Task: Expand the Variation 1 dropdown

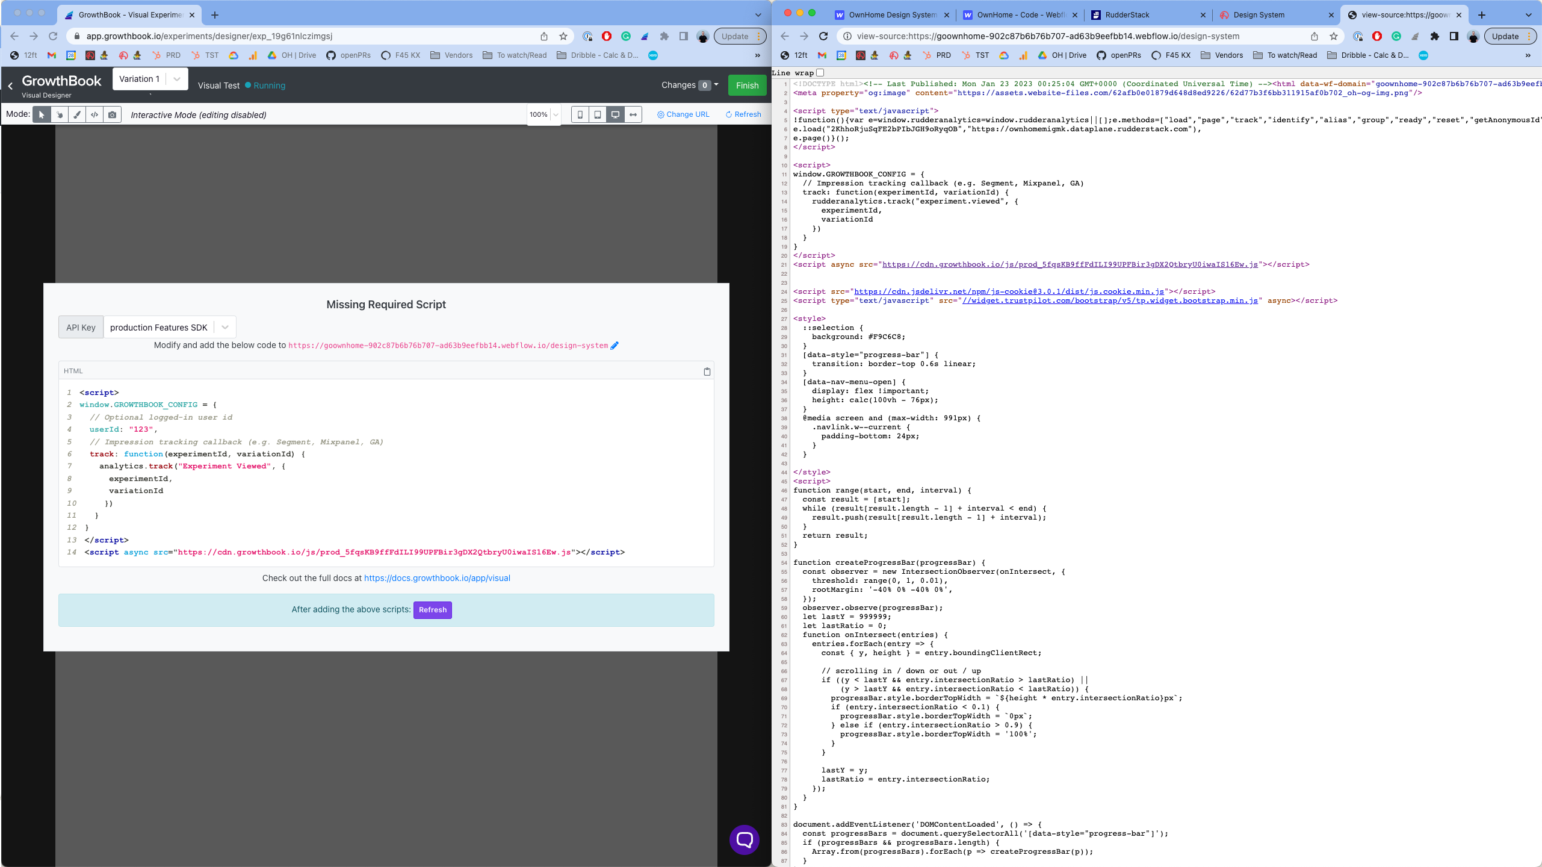Action: point(175,78)
